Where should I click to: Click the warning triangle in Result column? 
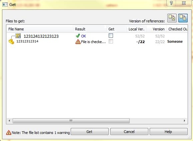click(x=78, y=42)
